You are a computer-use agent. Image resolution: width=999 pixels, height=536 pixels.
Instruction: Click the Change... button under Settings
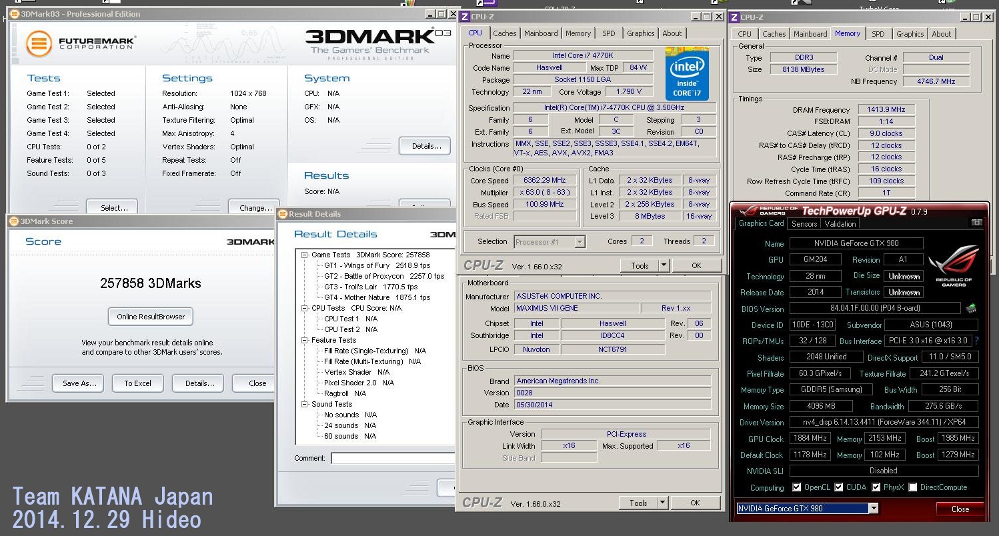[x=254, y=207]
